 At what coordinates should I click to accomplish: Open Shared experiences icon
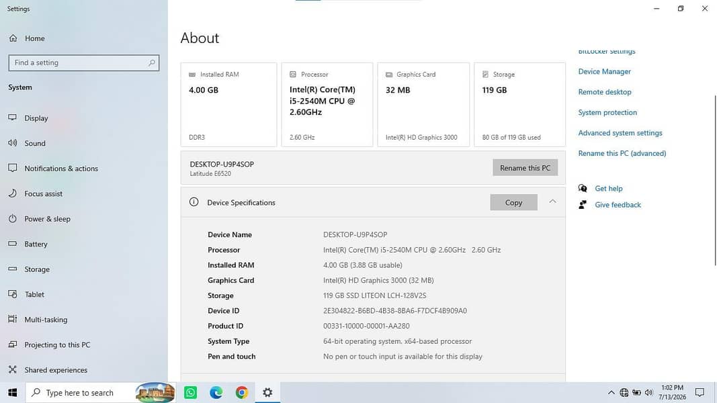[12, 369]
